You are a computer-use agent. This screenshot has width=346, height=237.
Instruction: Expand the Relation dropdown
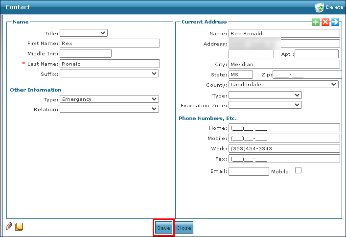click(109, 109)
